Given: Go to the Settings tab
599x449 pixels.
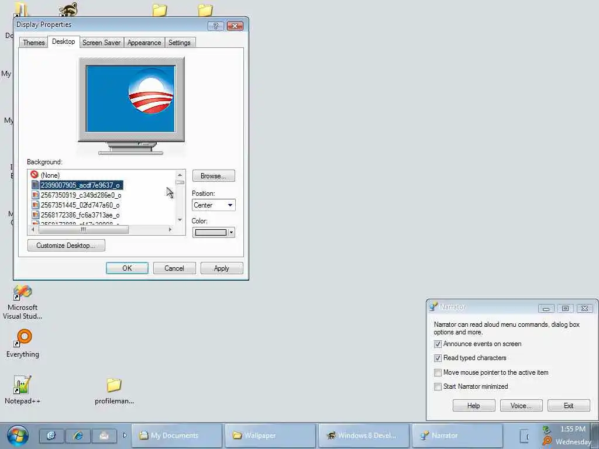Looking at the screenshot, I should [179, 42].
